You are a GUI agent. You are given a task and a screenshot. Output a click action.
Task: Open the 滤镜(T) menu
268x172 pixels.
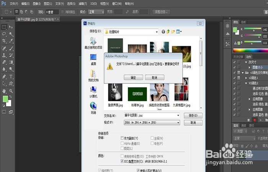point(83,3)
